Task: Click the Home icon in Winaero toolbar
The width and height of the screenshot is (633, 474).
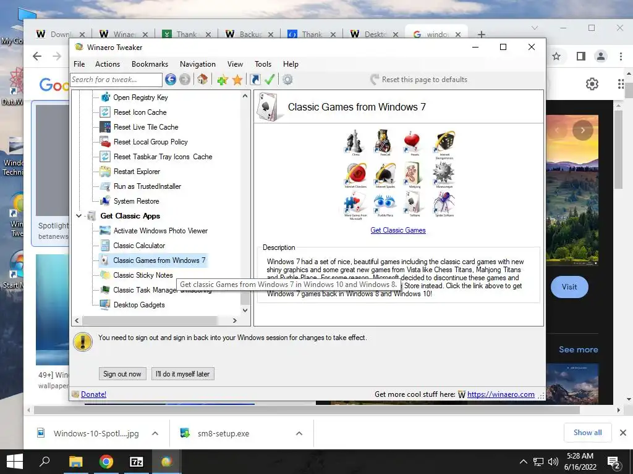Action: click(x=202, y=80)
